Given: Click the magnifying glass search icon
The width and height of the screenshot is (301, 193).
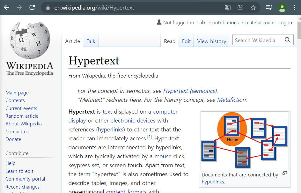Looking at the screenshot, I should click(287, 40).
